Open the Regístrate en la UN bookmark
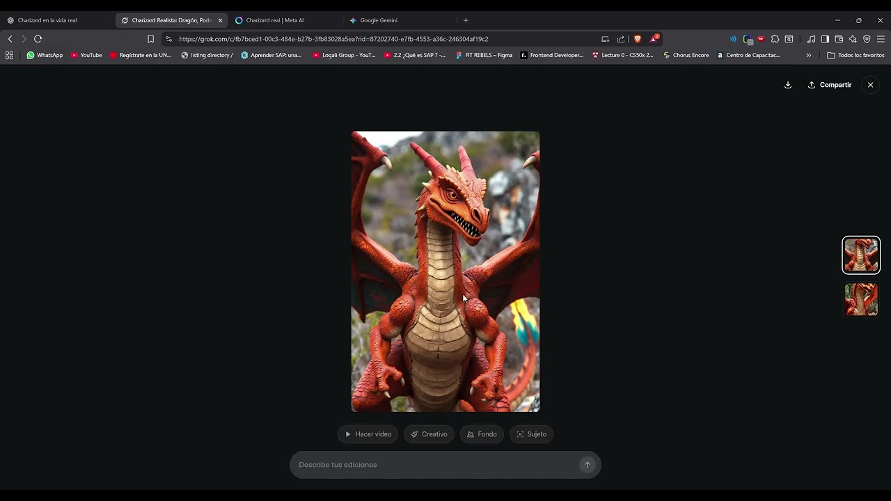The image size is (891, 501). [140, 55]
